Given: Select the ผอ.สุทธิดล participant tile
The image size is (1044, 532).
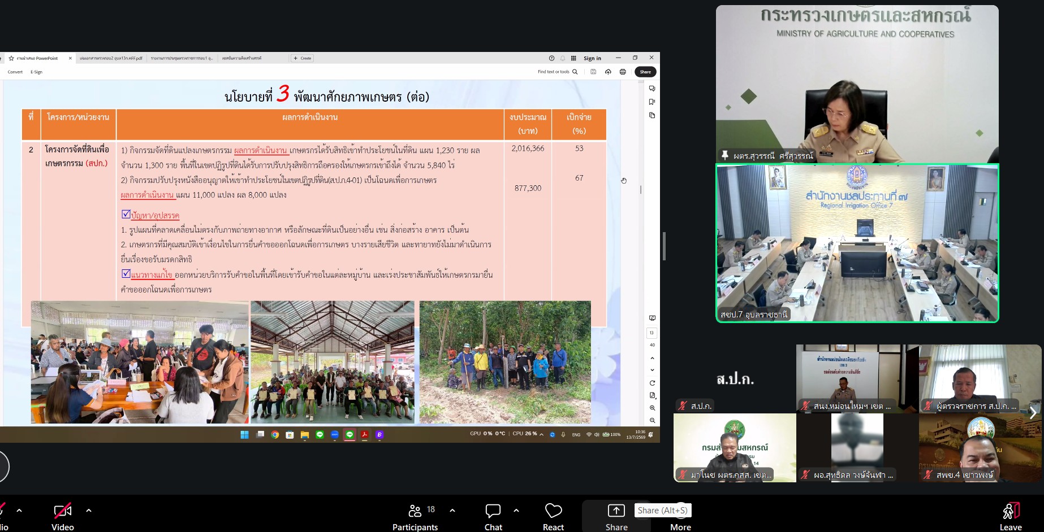Looking at the screenshot, I should point(857,448).
